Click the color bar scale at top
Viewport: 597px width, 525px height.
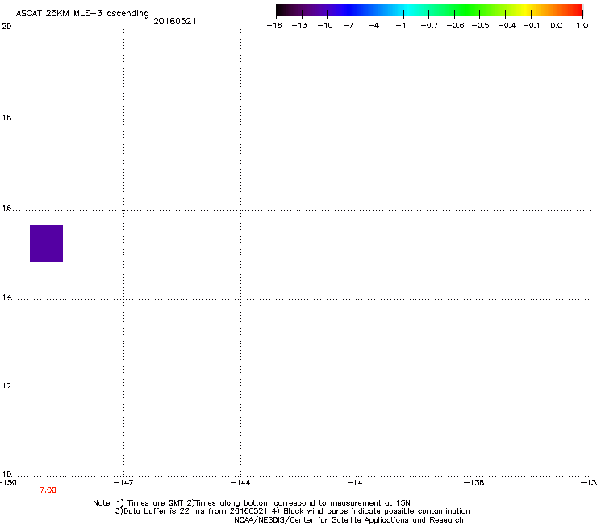coord(429,10)
